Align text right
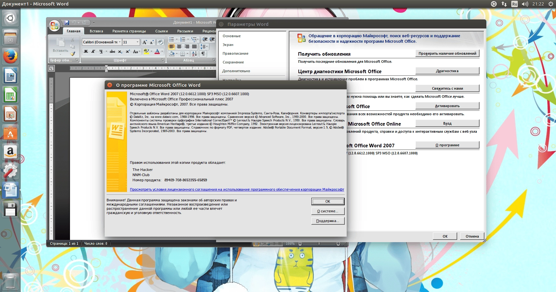Image resolution: width=556 pixels, height=292 pixels. pyautogui.click(x=187, y=47)
